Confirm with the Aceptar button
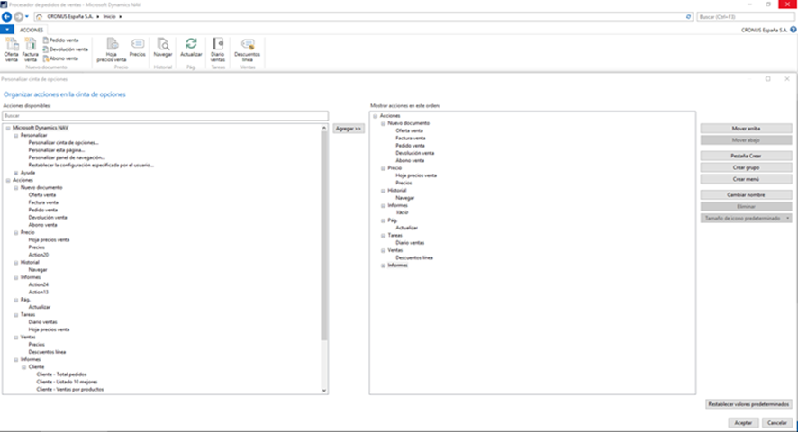798x432 pixels. pos(743,423)
